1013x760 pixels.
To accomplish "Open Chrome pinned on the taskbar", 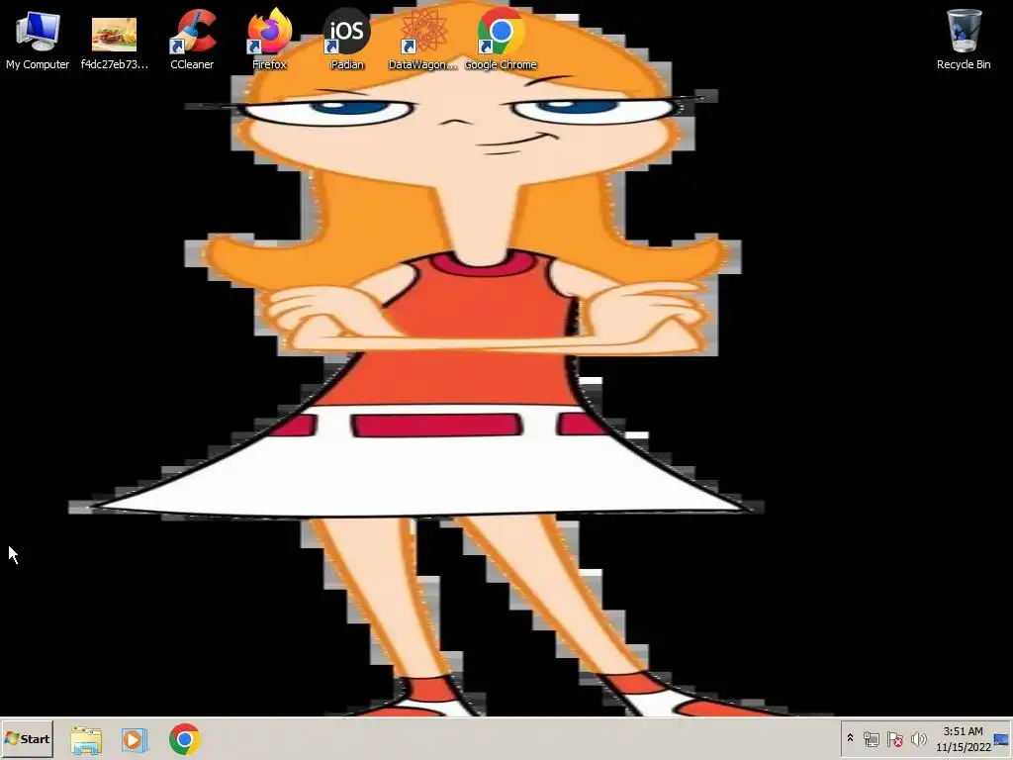I will (x=185, y=739).
